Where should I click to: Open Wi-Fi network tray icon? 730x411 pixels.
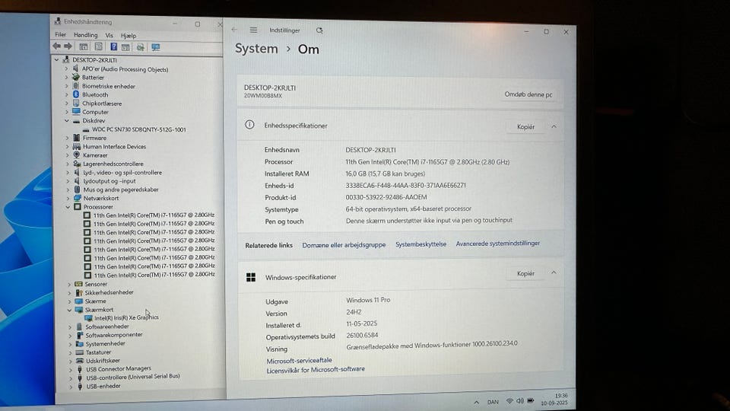[x=509, y=401]
